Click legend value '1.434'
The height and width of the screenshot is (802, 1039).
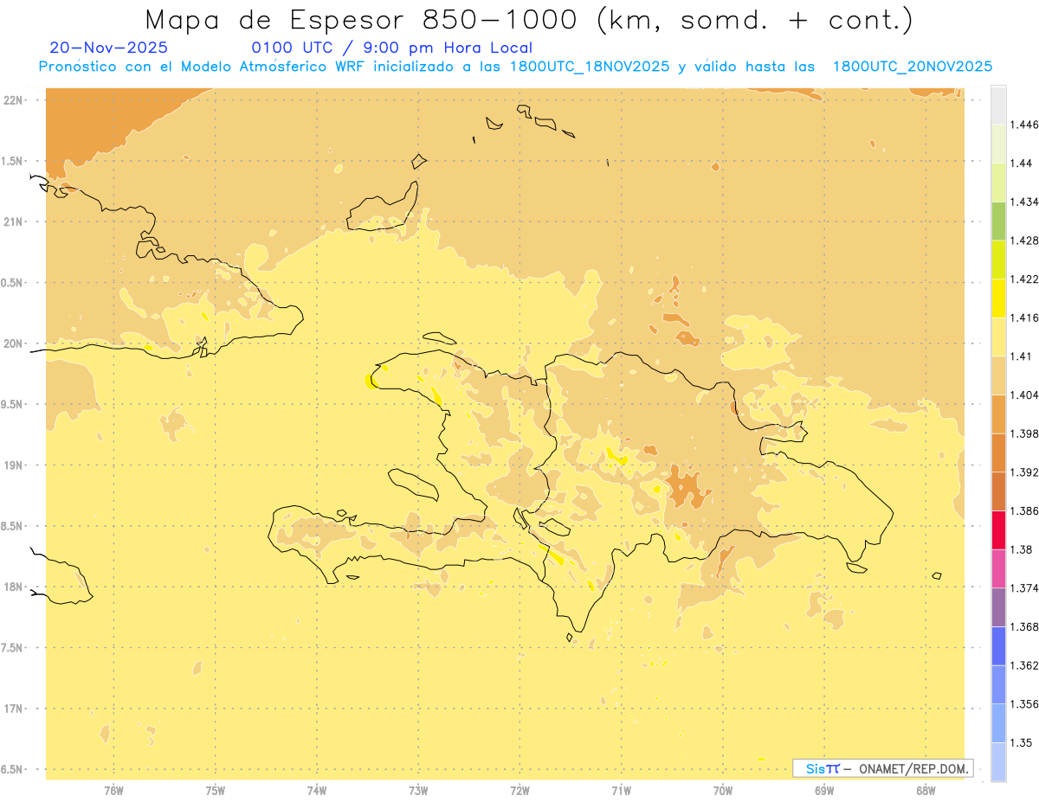pos(1023,202)
